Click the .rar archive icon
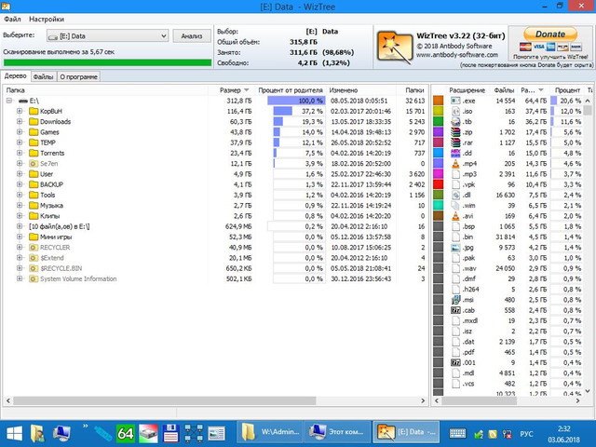Image resolution: width=596 pixels, height=447 pixels. point(455,142)
